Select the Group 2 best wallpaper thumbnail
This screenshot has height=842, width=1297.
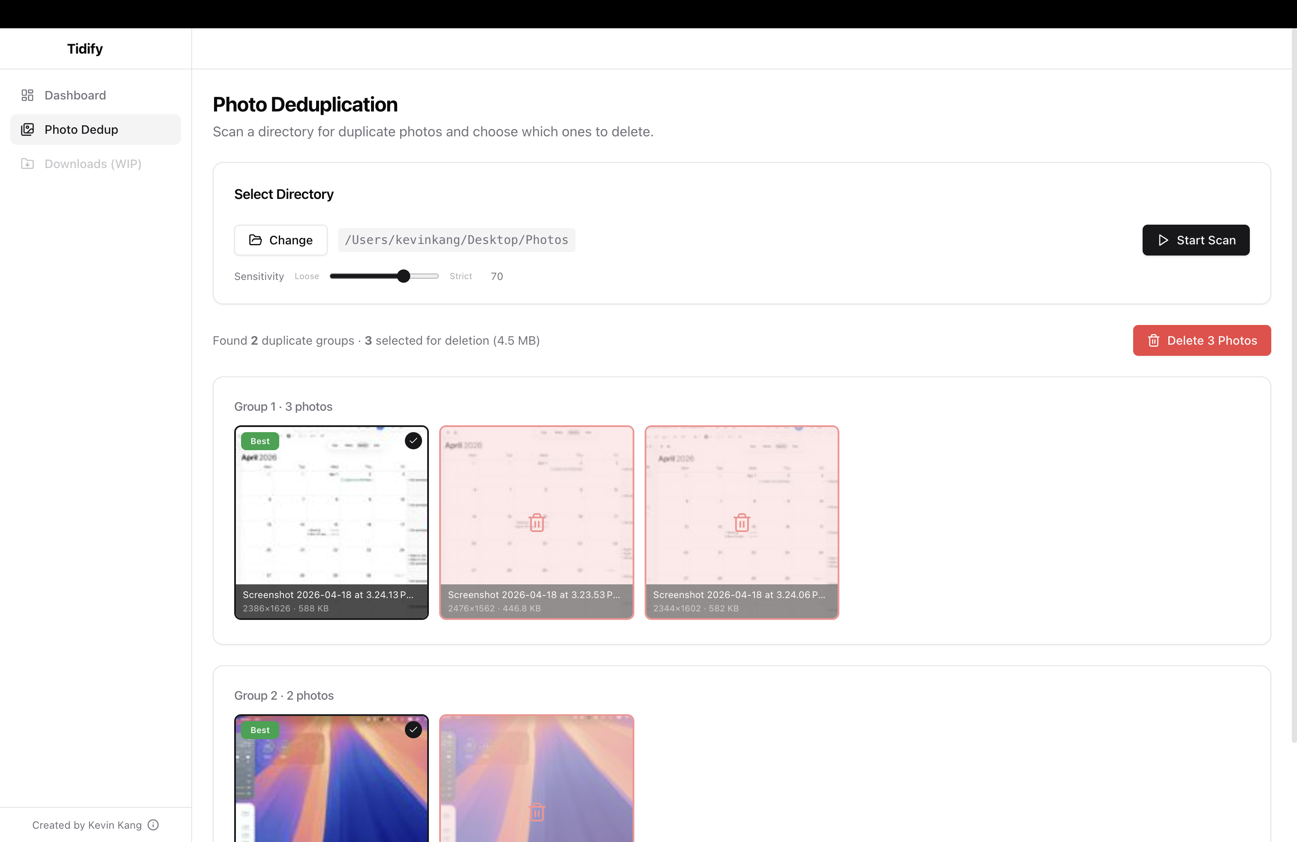tap(332, 779)
